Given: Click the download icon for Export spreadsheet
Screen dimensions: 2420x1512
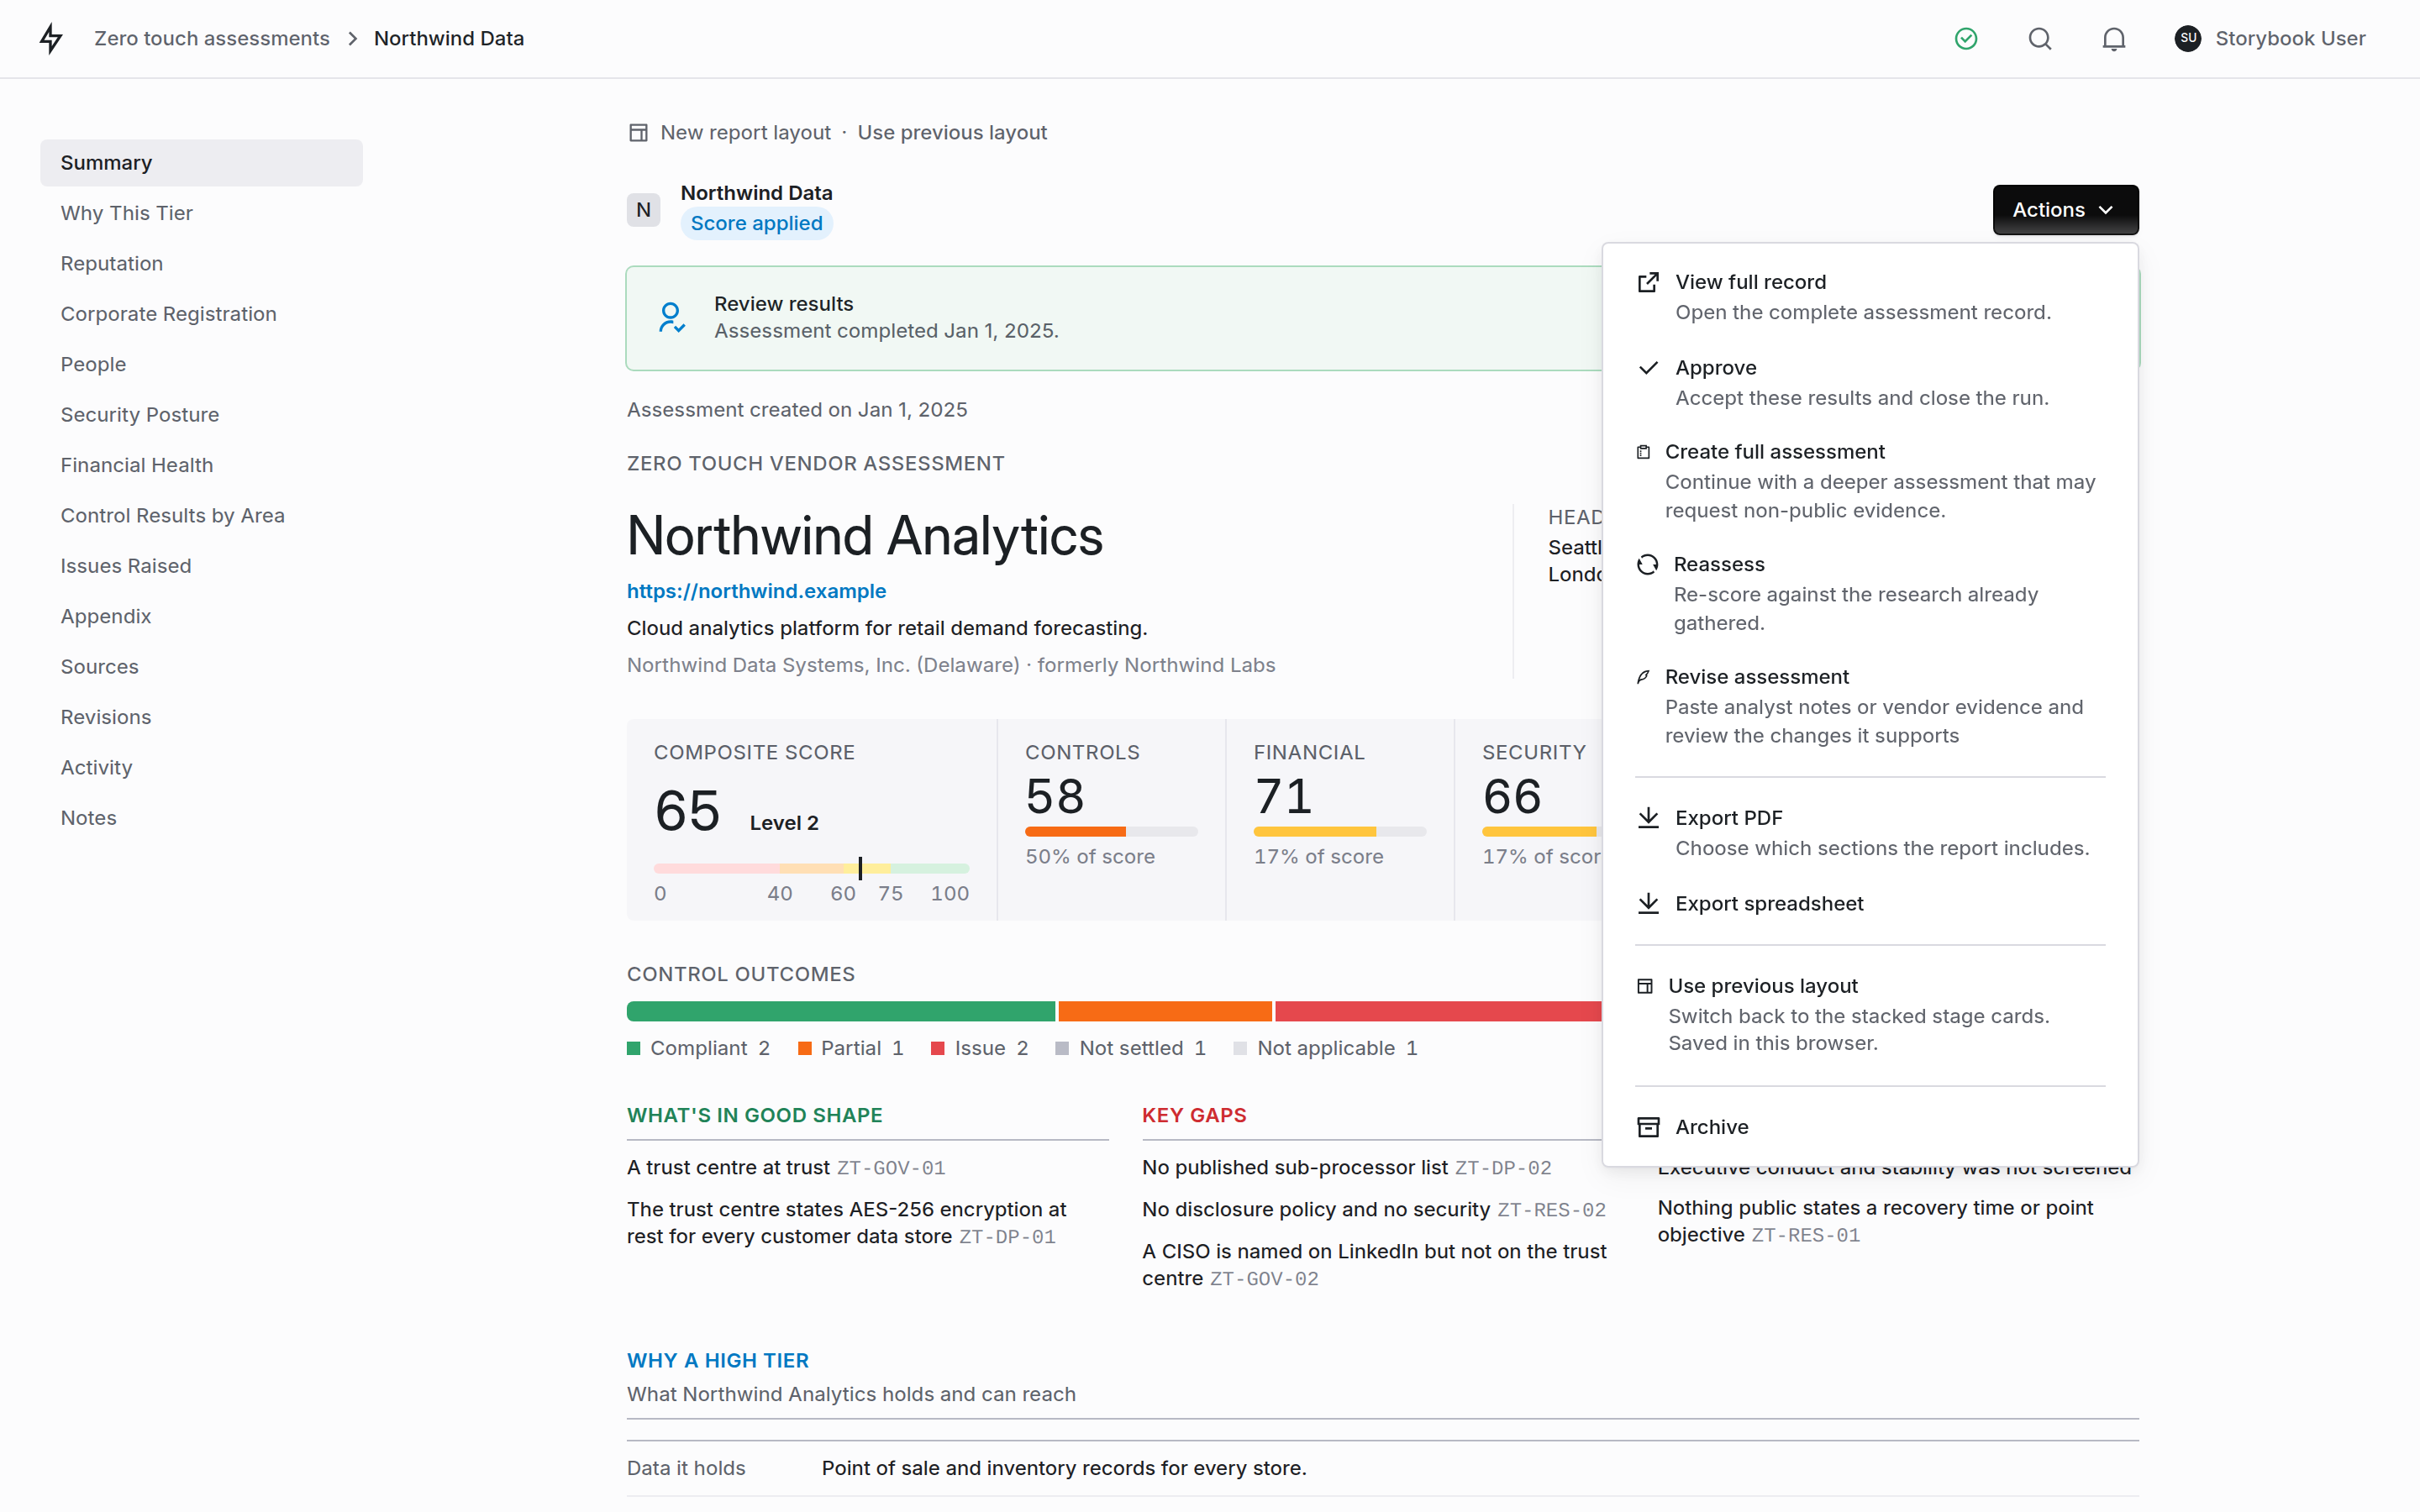Looking at the screenshot, I should [1648, 904].
